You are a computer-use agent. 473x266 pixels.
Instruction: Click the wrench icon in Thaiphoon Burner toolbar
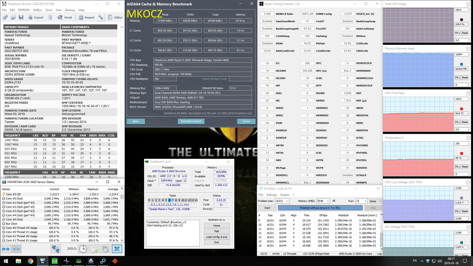[x=101, y=17]
